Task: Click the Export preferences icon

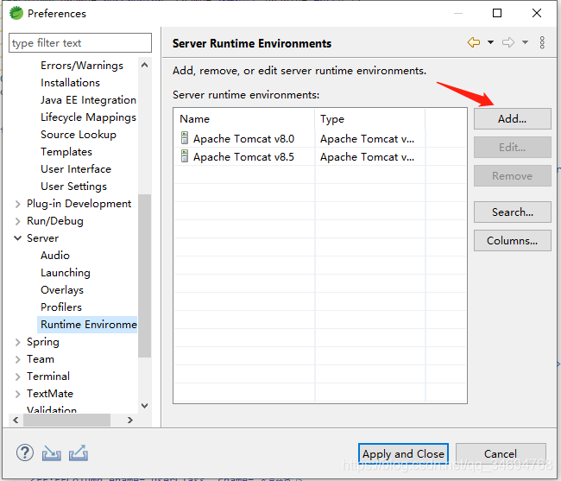Action: tap(79, 453)
